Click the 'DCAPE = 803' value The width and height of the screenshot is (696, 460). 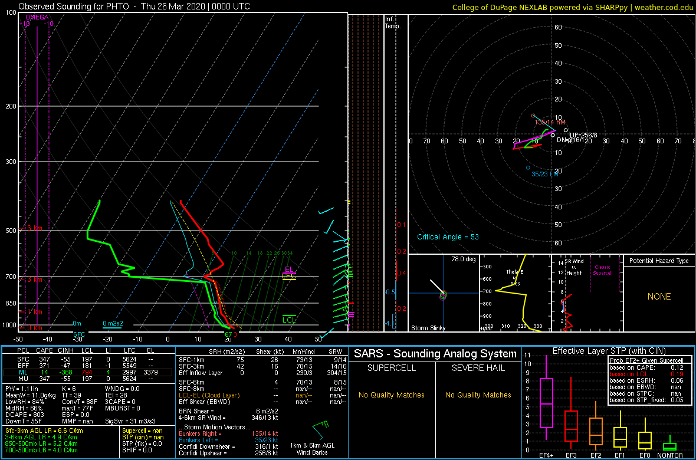tap(26, 414)
